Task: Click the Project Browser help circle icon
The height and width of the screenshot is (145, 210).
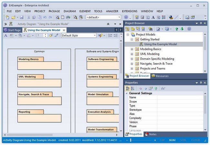Action: (x=189, y=29)
